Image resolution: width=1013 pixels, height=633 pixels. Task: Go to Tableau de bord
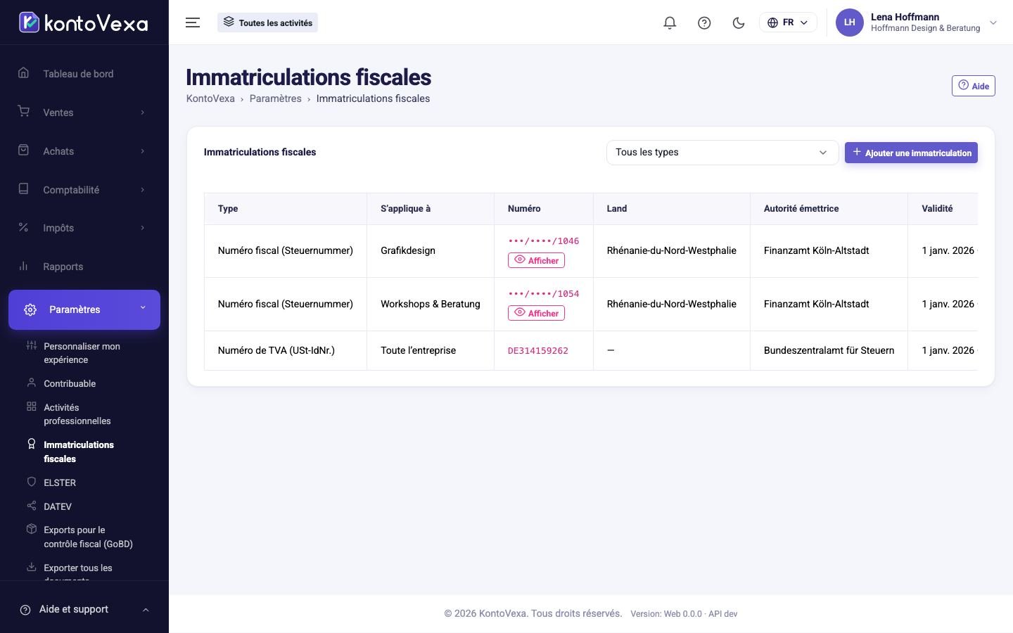84,74
